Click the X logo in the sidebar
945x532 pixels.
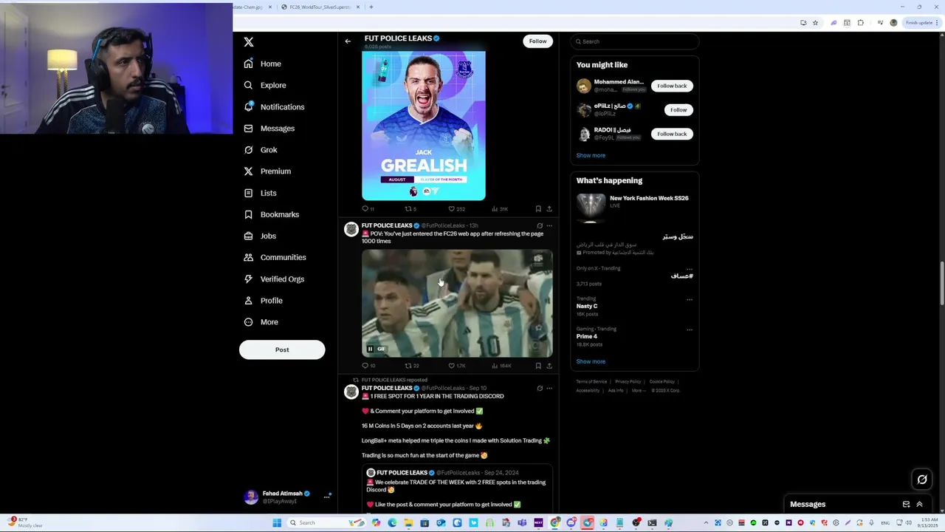coord(249,42)
